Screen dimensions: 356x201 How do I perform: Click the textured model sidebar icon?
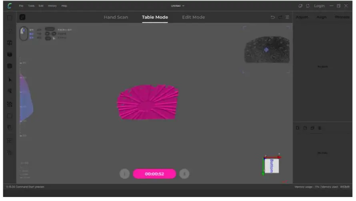point(10,66)
